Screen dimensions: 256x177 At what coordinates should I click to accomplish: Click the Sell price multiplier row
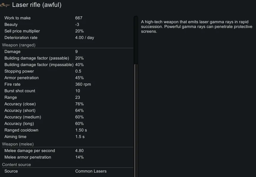(67, 31)
